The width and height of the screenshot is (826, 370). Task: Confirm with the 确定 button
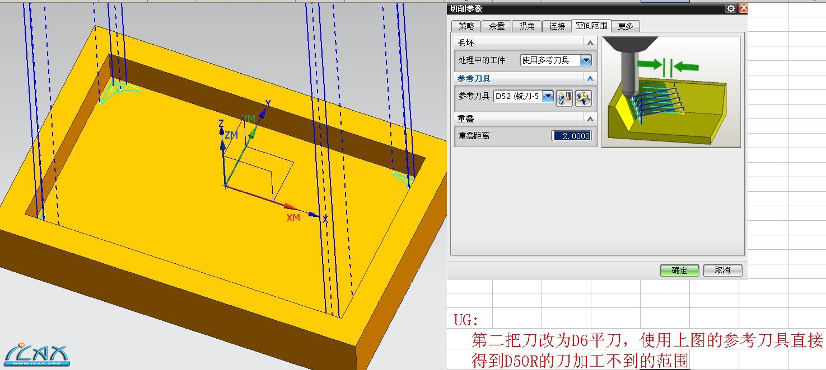click(679, 271)
